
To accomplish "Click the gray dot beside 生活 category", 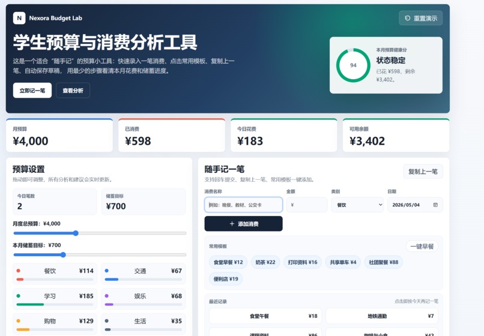I will tap(107, 321).
